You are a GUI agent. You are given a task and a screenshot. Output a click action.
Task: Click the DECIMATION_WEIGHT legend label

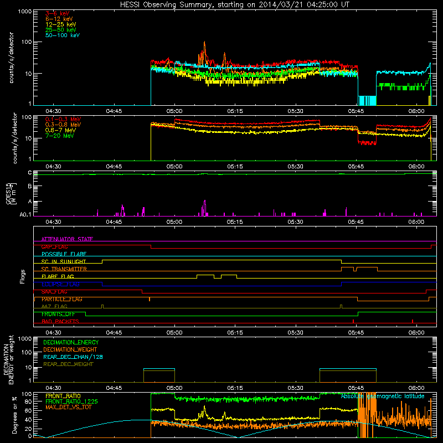70,350
